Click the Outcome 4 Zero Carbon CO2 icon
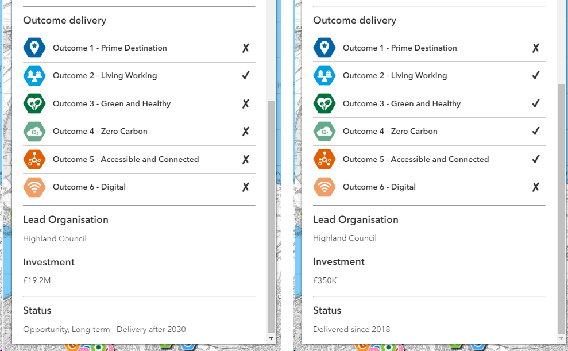This screenshot has height=351, width=568. pyautogui.click(x=34, y=132)
